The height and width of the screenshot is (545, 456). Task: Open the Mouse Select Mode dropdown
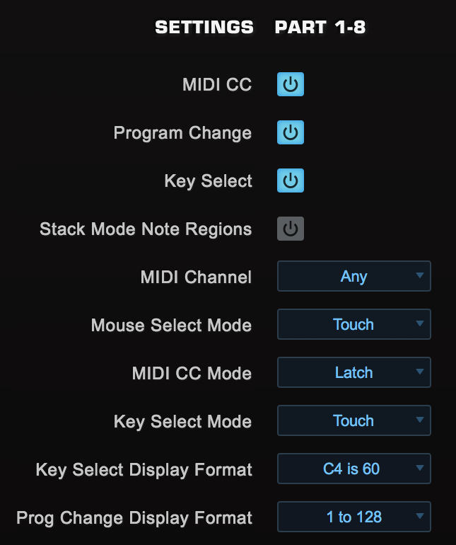(x=353, y=325)
